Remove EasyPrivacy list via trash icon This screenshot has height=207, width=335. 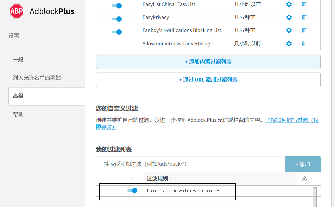click(304, 17)
